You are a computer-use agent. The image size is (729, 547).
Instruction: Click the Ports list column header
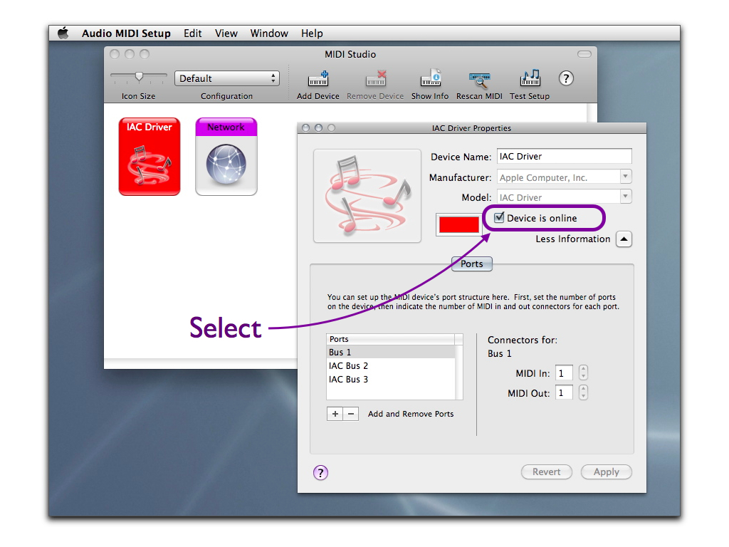(x=391, y=339)
